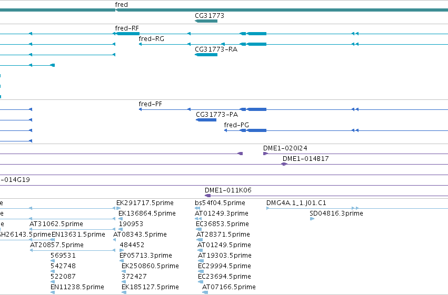Click the 190953 EST label

(x=131, y=224)
